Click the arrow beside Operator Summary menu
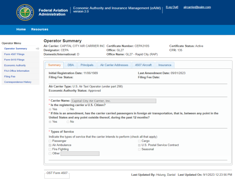The image size is (235, 179). pyautogui.click(x=38, y=48)
